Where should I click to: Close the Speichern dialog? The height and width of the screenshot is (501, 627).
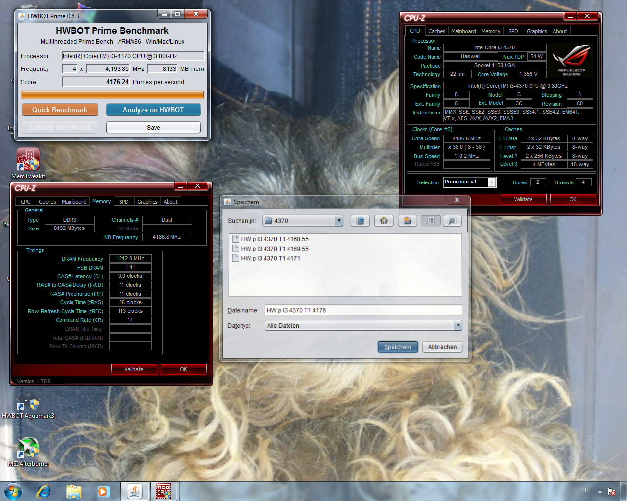[457, 200]
